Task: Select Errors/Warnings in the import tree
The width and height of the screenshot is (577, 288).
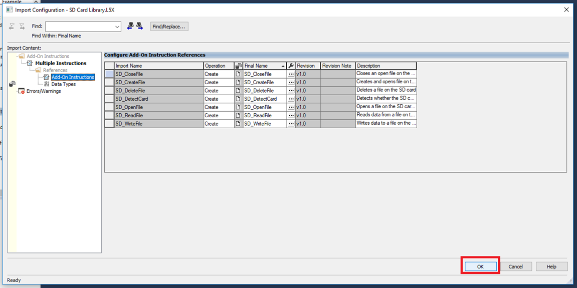Action: pos(44,91)
